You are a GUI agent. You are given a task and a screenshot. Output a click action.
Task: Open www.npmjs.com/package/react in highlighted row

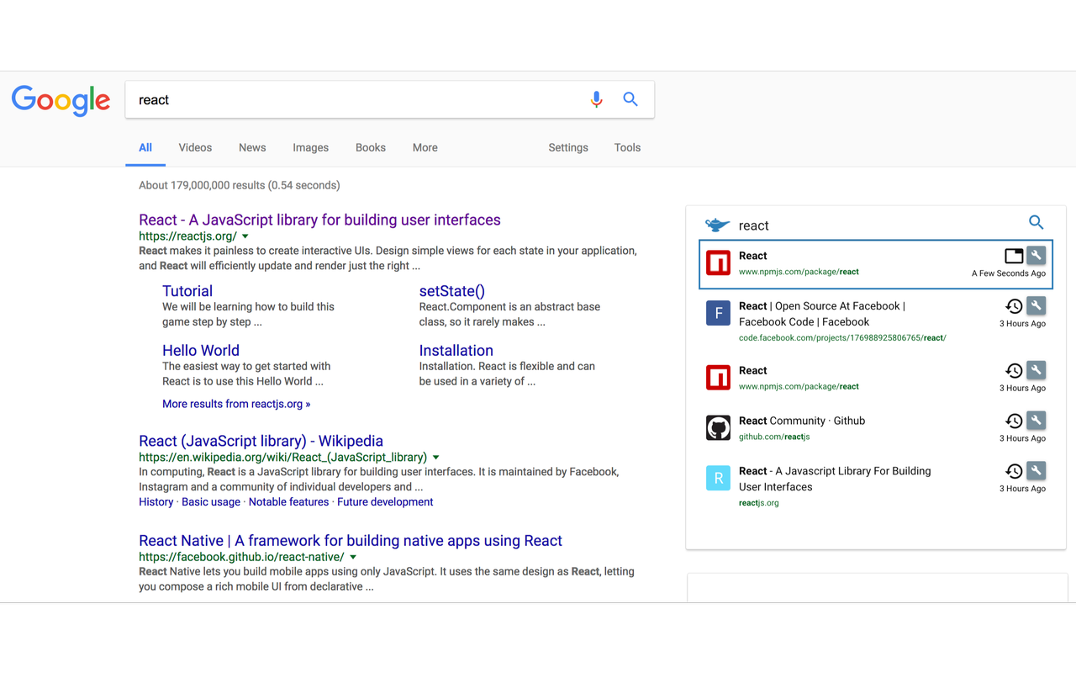799,272
